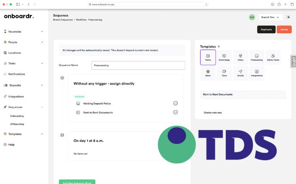296x184 pixels.
Task: Select the Emails template type
Action: tap(240, 73)
